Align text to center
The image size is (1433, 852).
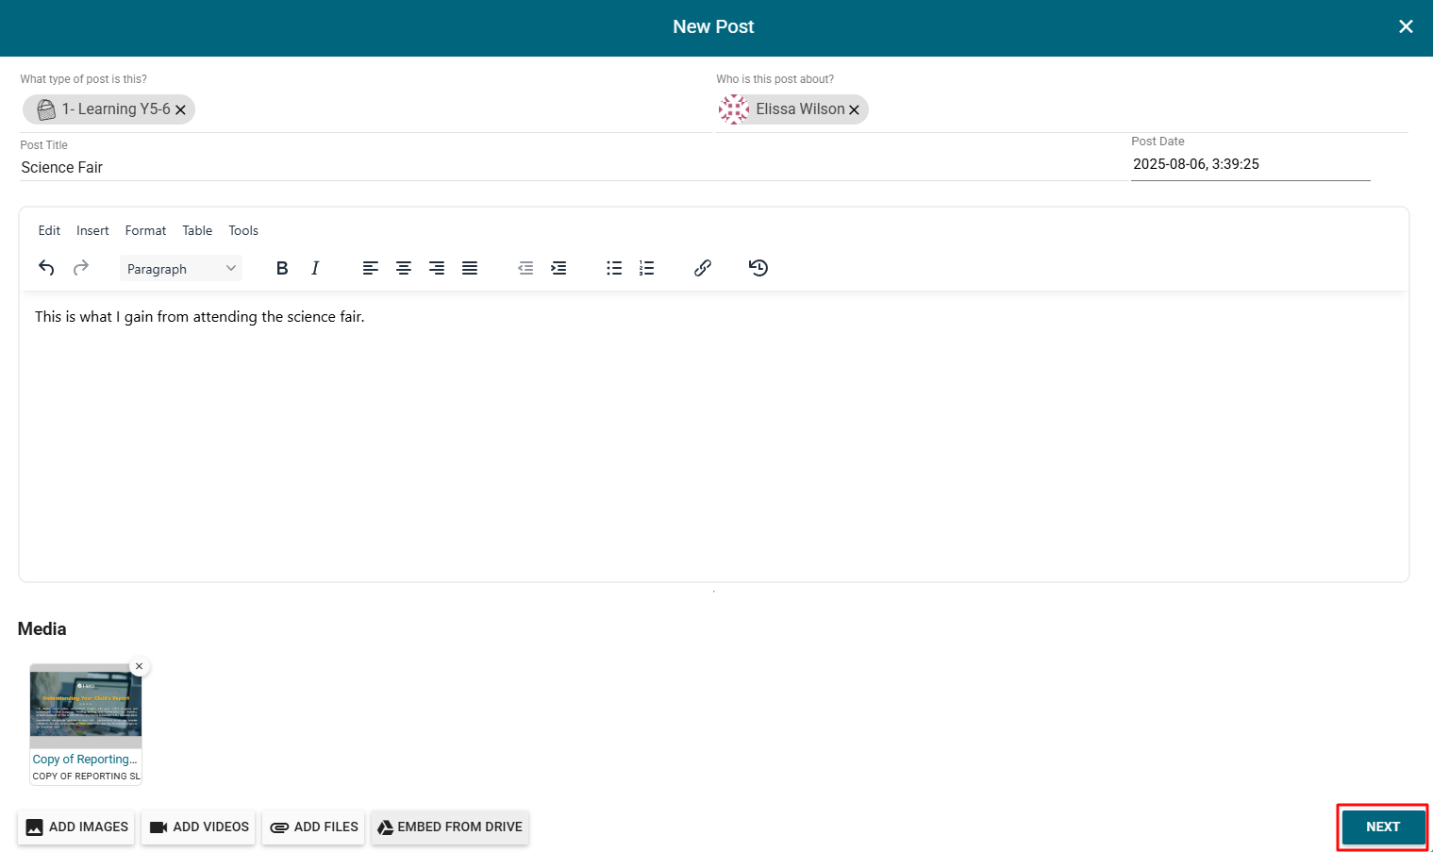404,268
